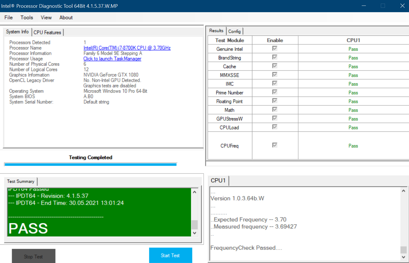409x263 pixels.
Task: Click the System BIOS label
Action: pyautogui.click(x=22, y=96)
